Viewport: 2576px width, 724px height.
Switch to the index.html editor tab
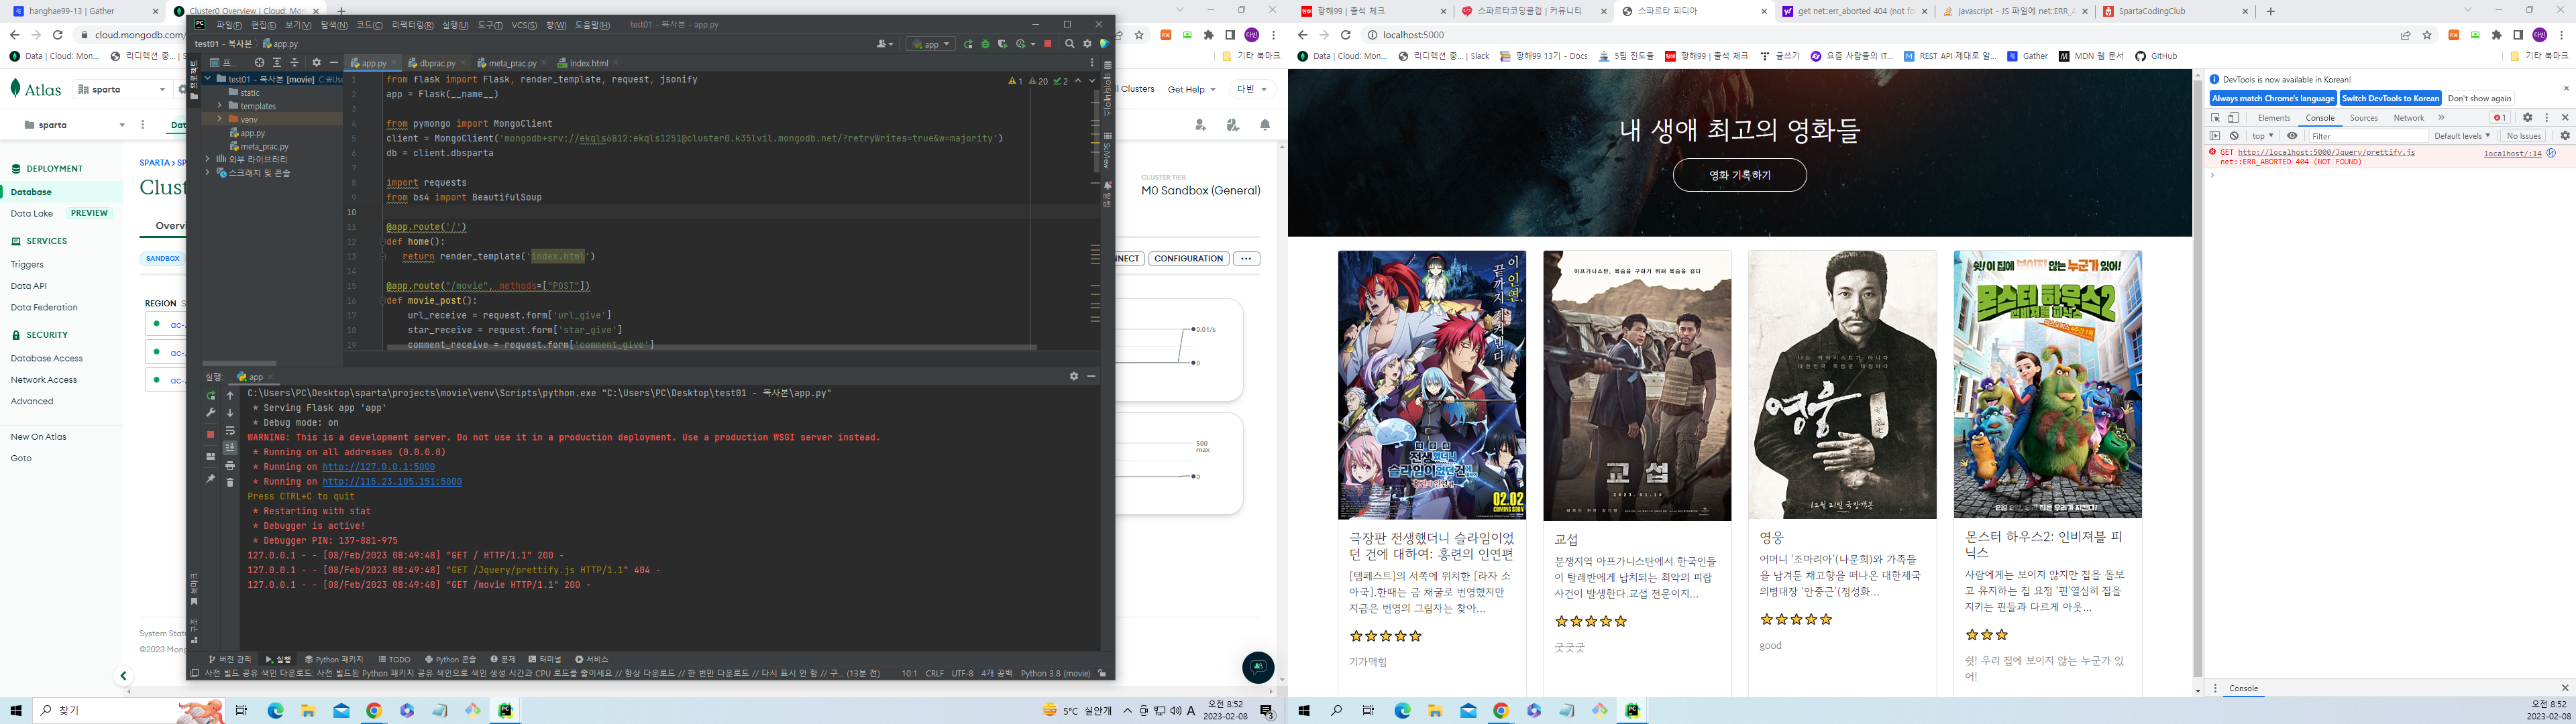tap(588, 63)
